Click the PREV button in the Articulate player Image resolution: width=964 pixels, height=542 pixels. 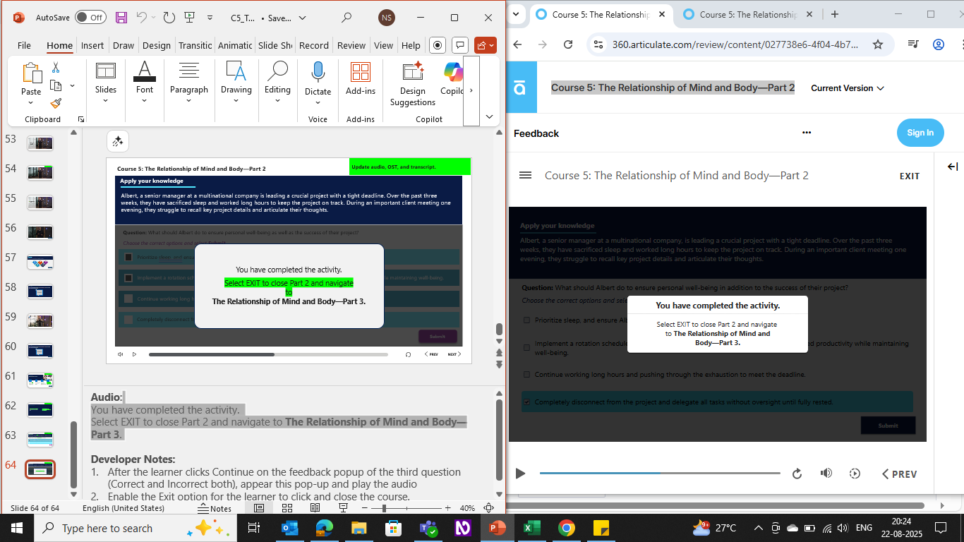coord(900,474)
